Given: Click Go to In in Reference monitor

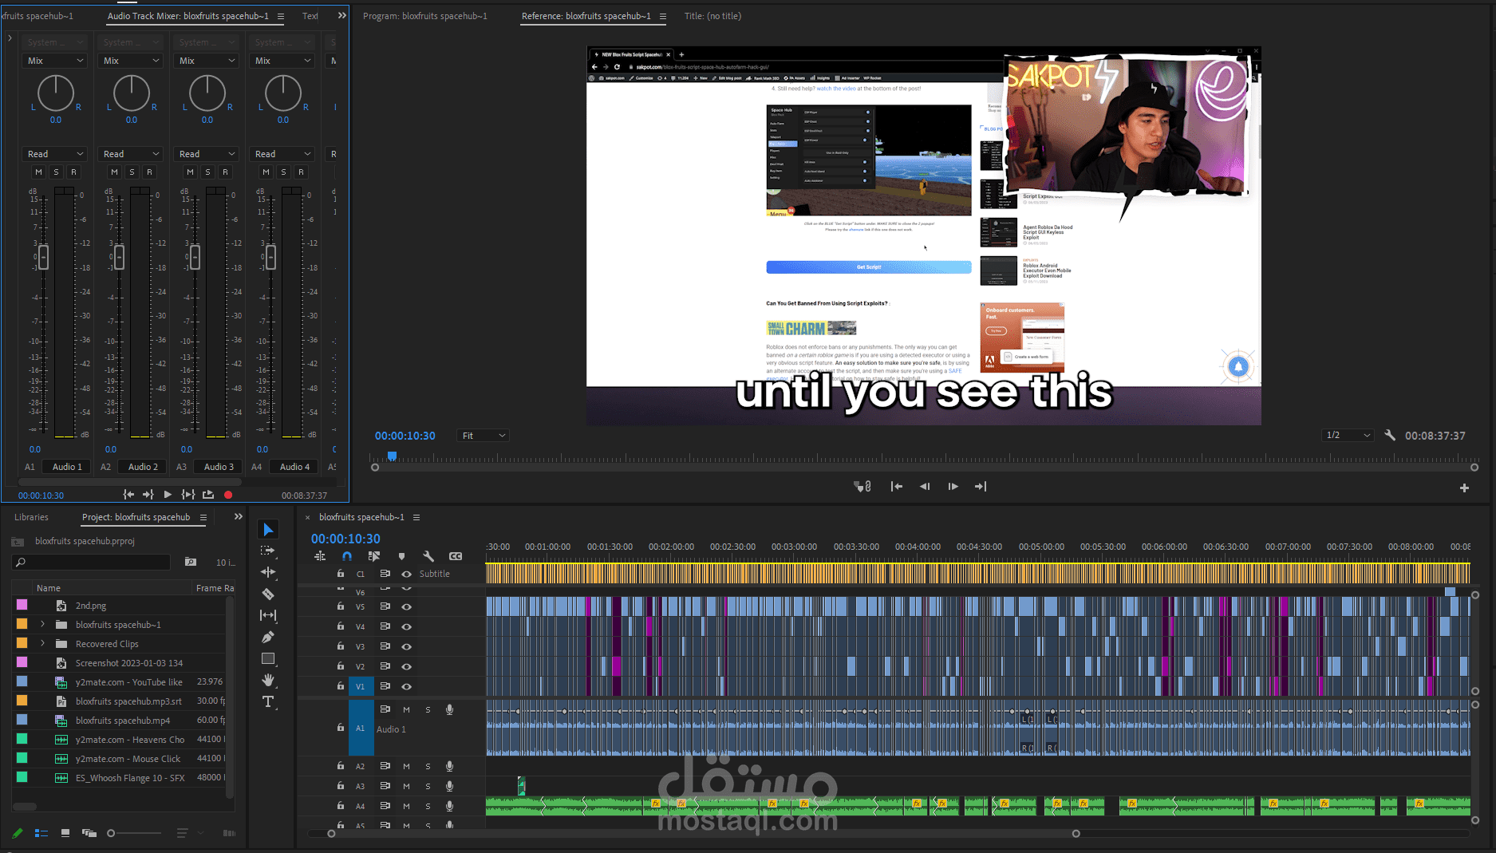Looking at the screenshot, I should (x=897, y=486).
